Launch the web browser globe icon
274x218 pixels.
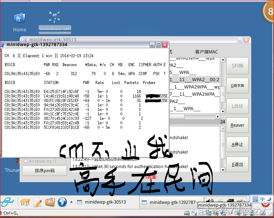pos(62,202)
